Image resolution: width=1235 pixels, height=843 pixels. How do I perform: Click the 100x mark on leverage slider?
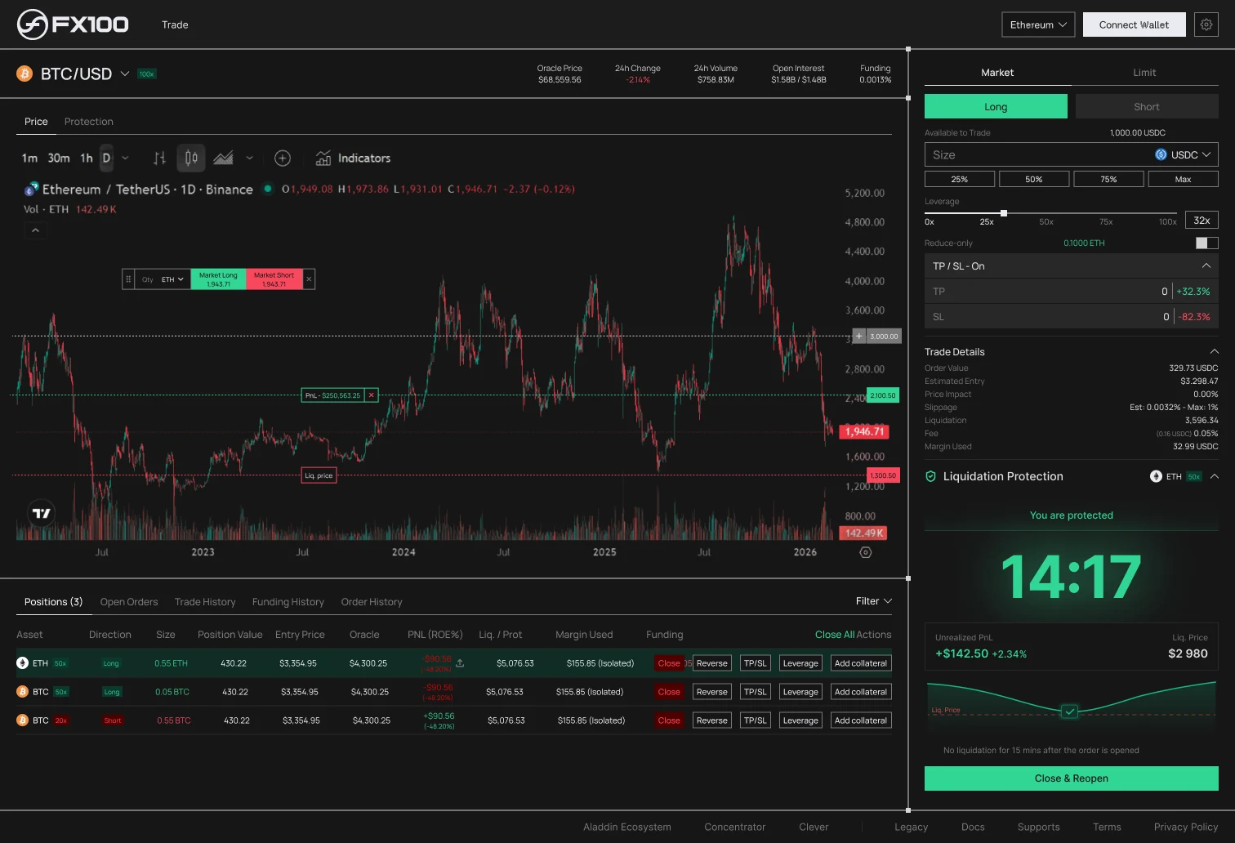[1168, 221]
